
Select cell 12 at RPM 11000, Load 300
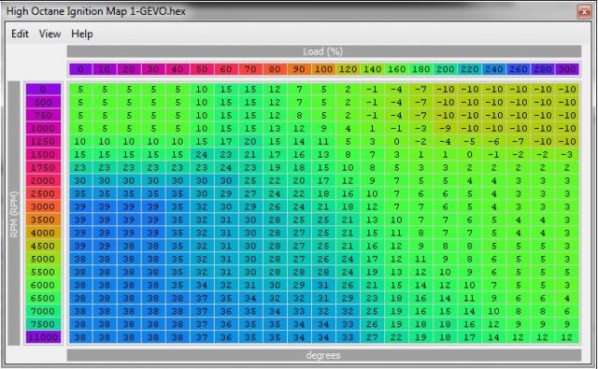[x=567, y=337]
